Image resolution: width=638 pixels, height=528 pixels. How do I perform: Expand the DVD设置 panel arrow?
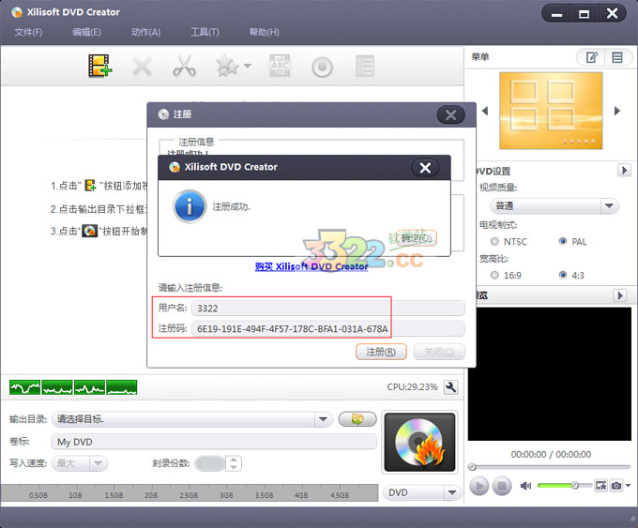click(x=624, y=170)
